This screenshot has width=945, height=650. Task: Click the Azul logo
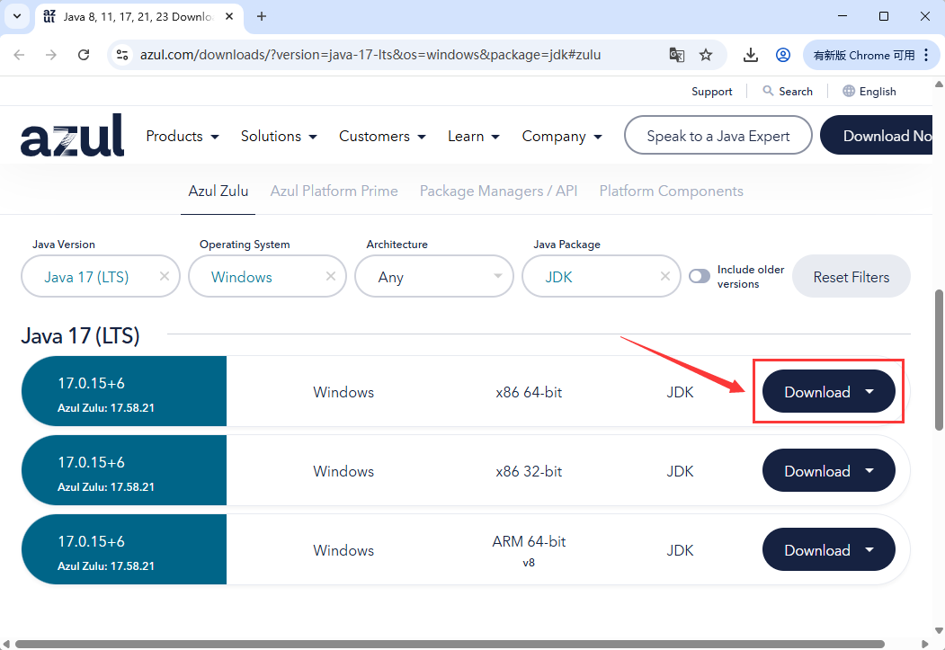[x=72, y=136]
